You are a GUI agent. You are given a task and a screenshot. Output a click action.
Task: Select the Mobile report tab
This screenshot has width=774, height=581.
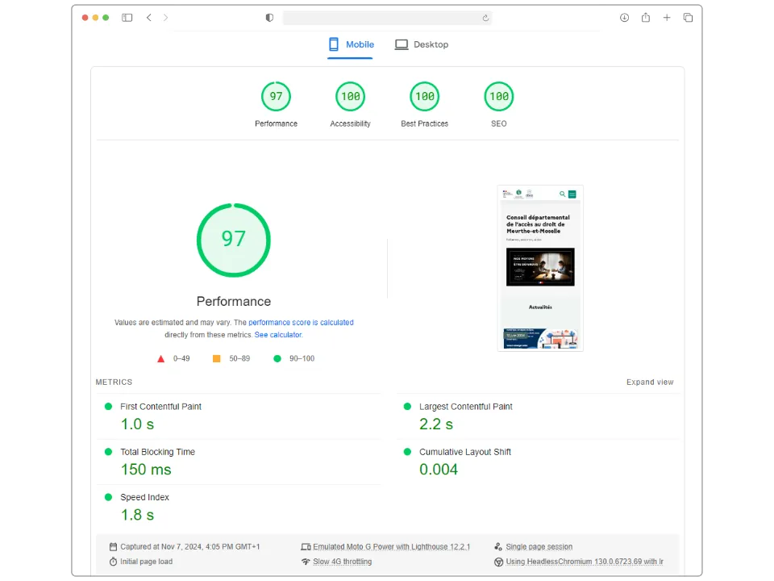pyautogui.click(x=360, y=44)
